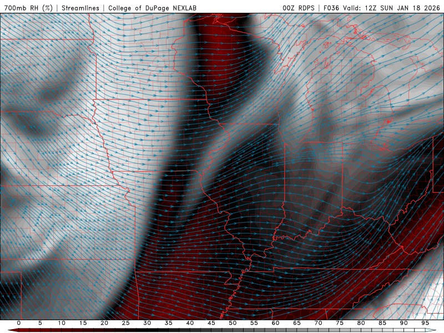Image resolution: width=444 pixels, height=333 pixels.
Task: Click the "30" label on the color scale
Action: (147, 323)
